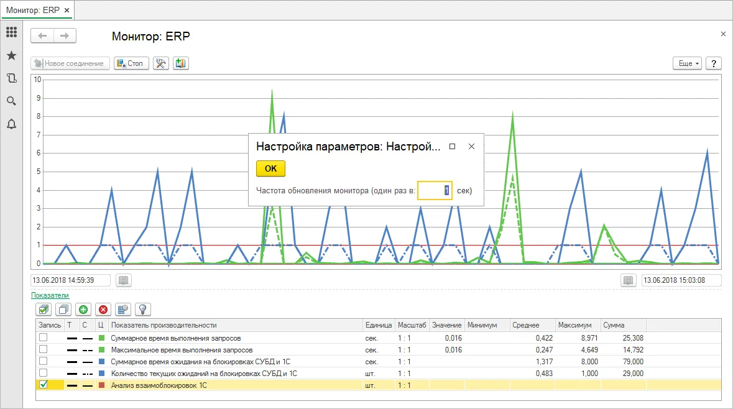Click sum value 14,792
733x409 pixels.
click(x=633, y=349)
